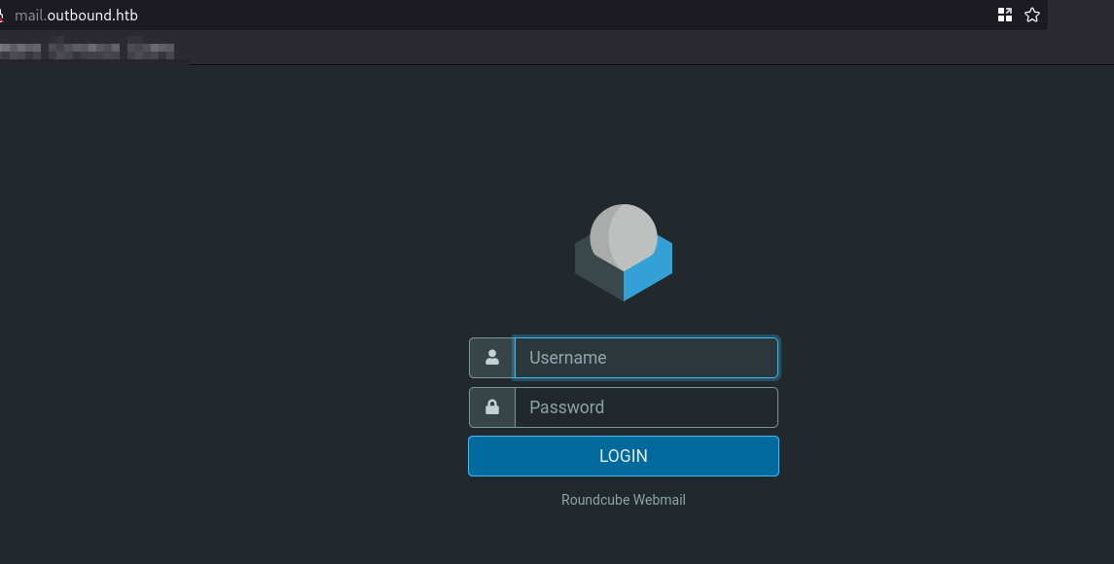1114x564 pixels.
Task: Focus the Password input field
Action: click(x=646, y=407)
